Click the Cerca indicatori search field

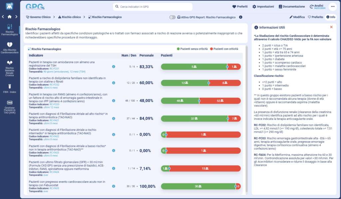coord(153,7)
